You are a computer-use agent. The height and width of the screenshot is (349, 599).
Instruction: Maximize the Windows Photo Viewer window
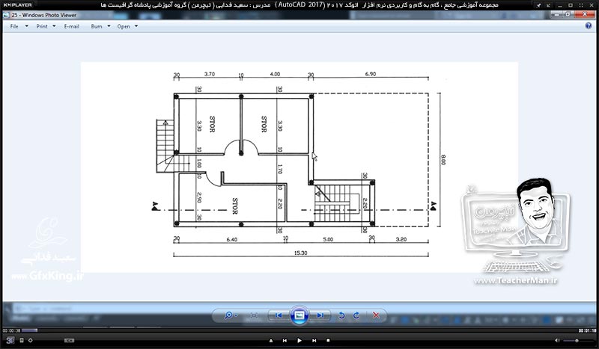click(x=568, y=14)
